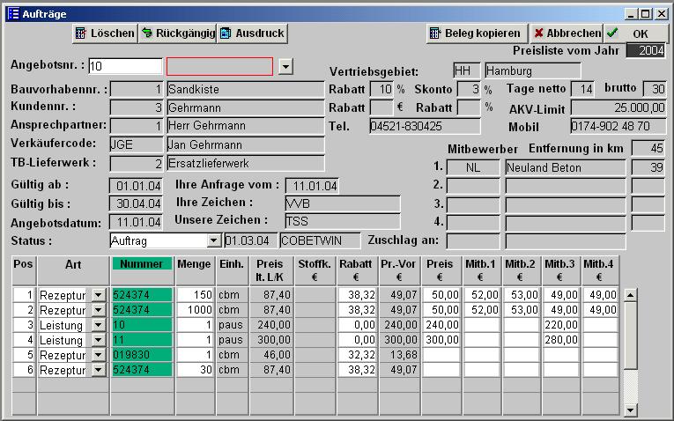Click the Gültig bis date field 30.04.04
Viewport: 674px width, 421px height.
click(136, 203)
